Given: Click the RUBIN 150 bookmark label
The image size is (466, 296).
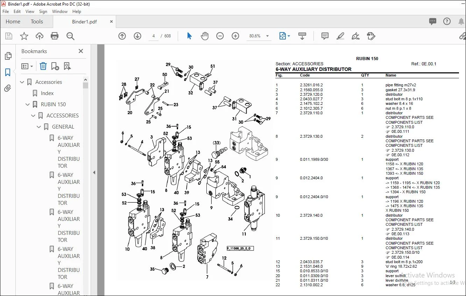Looking at the screenshot, I should tap(53, 104).
